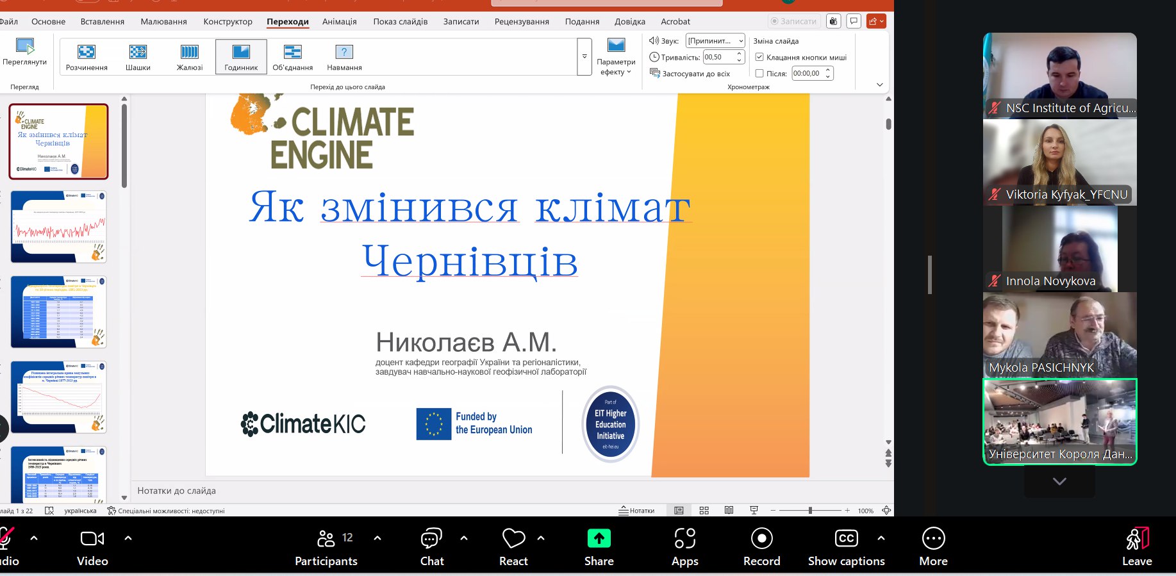1176x576 pixels.
Task: Toggle Show captions in Zoom
Action: [846, 548]
